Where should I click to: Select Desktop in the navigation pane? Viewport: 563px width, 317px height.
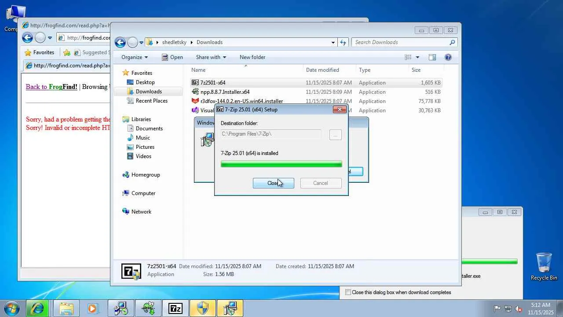(141, 82)
